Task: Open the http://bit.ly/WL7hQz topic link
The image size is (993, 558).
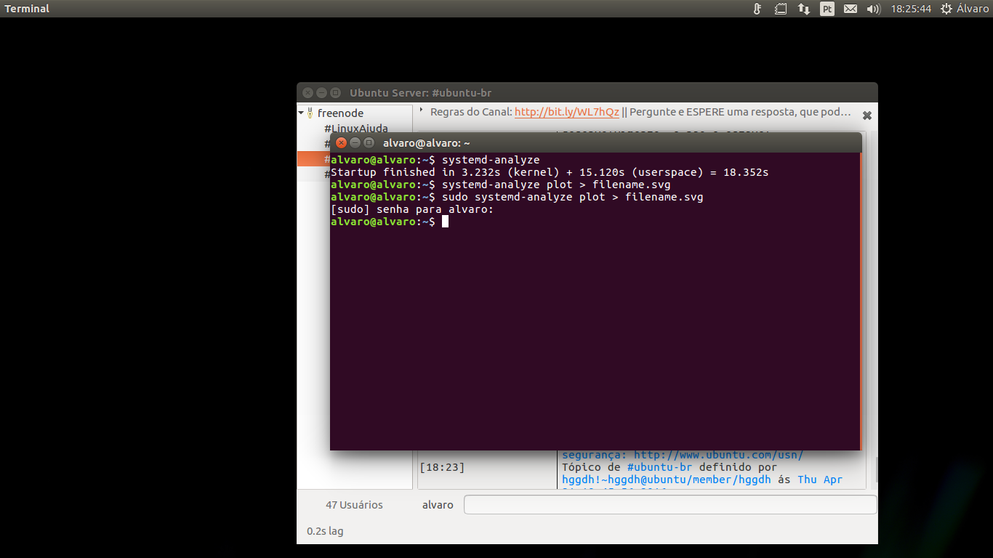Action: [567, 112]
